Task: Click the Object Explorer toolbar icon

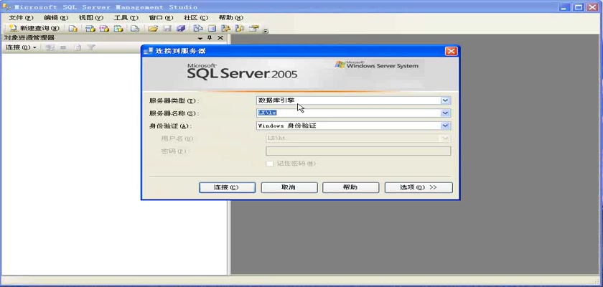Action: (x=225, y=29)
